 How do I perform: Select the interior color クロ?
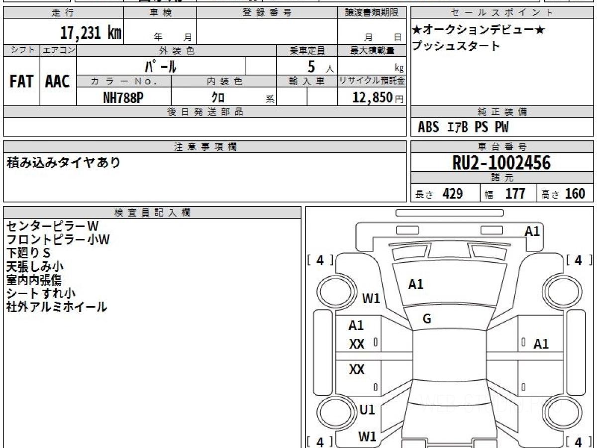218,98
